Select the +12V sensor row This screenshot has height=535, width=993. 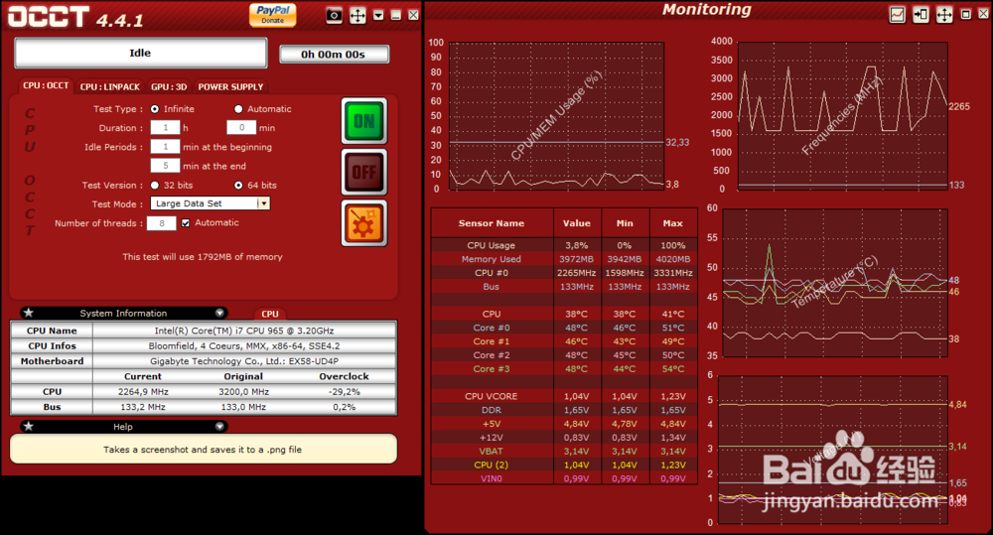(564, 438)
